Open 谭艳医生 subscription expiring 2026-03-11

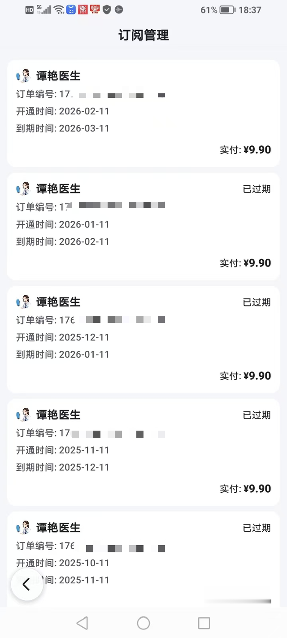tap(143, 114)
